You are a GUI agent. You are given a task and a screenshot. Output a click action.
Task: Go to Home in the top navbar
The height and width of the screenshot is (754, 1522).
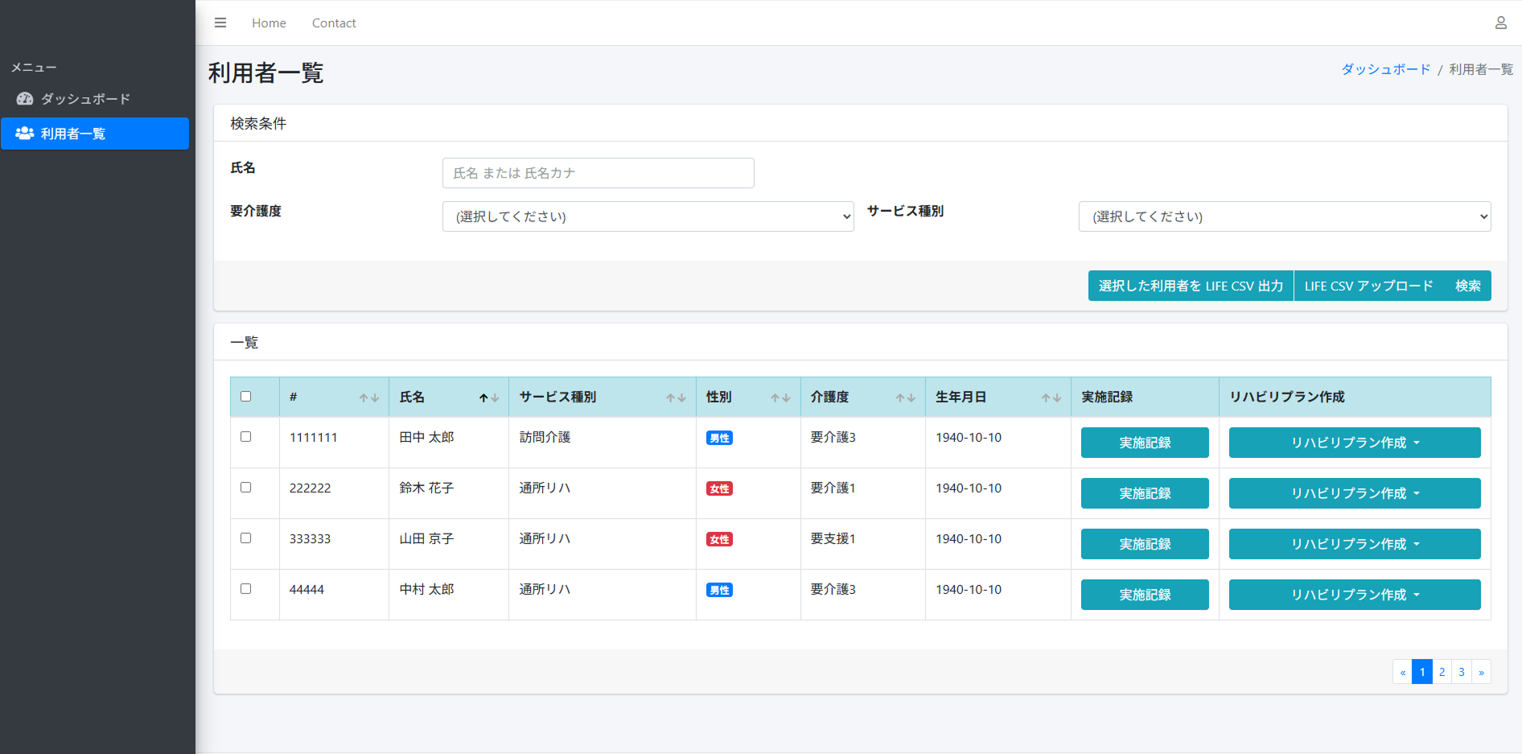269,23
